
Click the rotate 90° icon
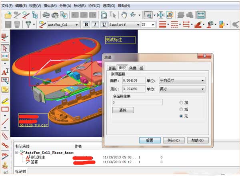(x=133, y=15)
